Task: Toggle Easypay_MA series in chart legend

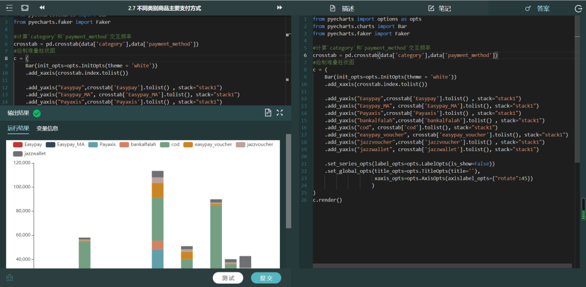Action: 65,145
